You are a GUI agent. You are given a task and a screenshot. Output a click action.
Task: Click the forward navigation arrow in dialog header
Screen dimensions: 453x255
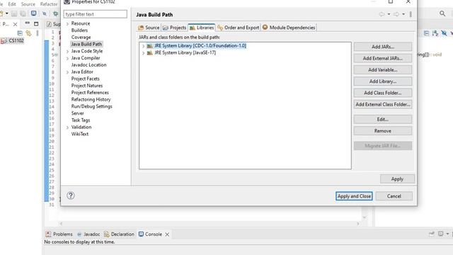click(396, 14)
